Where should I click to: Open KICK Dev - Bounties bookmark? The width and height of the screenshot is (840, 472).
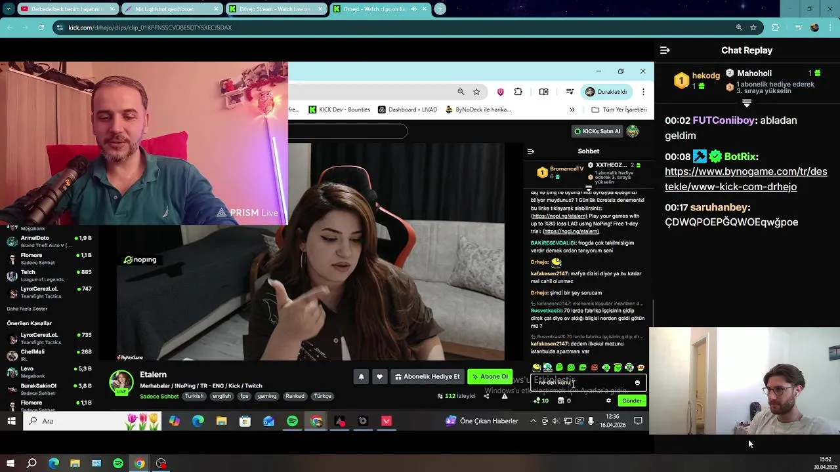coord(339,109)
